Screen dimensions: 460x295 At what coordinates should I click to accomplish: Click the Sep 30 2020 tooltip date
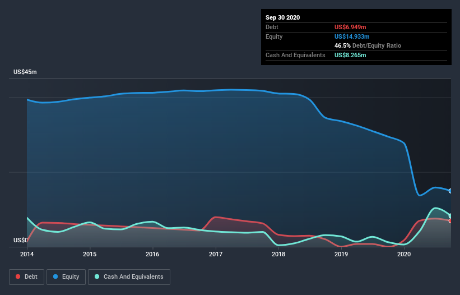click(283, 17)
